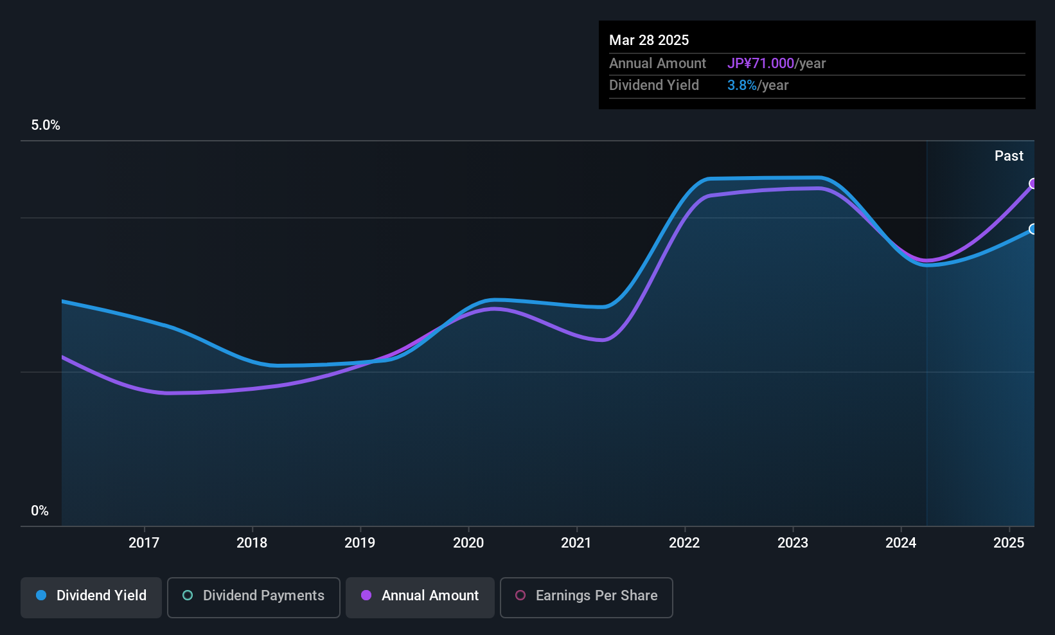This screenshot has width=1055, height=635.
Task: Click the JP¥71.000 annual amount value
Action: coord(761,64)
